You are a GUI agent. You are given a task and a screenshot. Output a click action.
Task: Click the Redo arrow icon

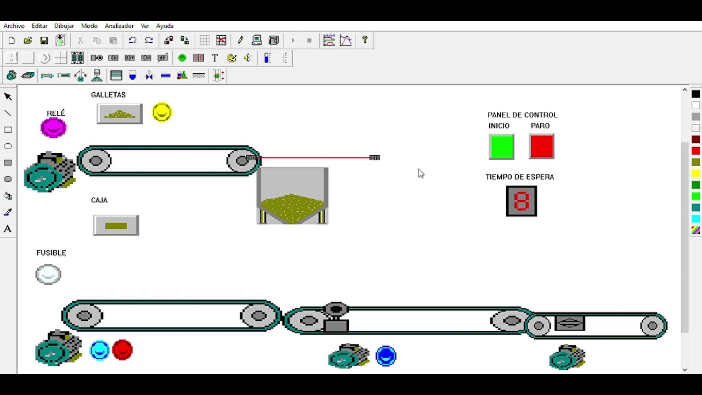(x=149, y=41)
